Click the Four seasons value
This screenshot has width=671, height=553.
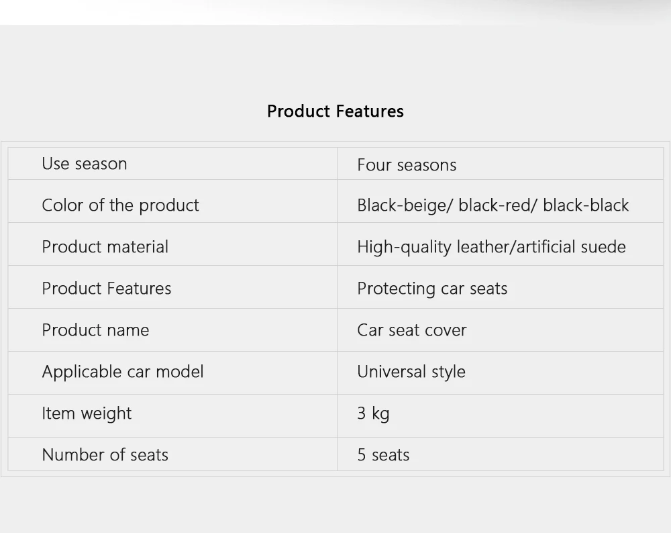tap(407, 165)
